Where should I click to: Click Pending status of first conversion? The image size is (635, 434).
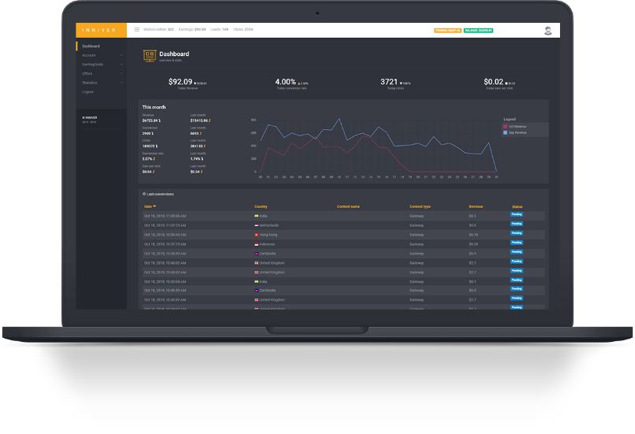coord(517,214)
